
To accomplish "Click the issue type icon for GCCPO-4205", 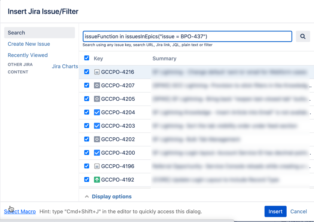I will pos(97,99).
